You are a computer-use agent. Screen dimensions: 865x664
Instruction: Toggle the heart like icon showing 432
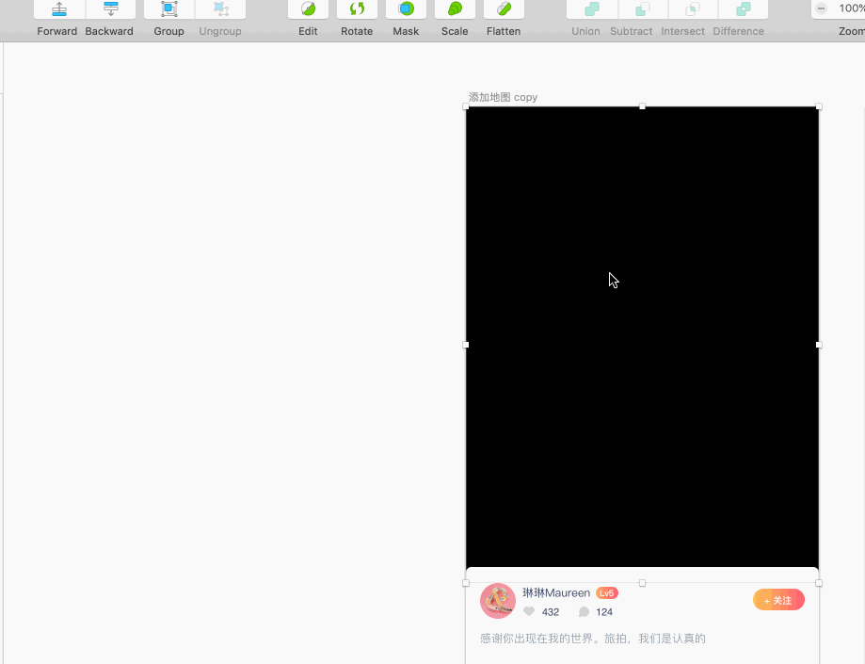coord(529,611)
